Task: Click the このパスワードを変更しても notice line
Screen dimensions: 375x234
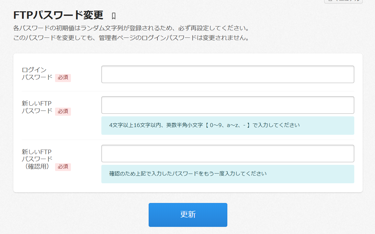Action: pos(131,38)
